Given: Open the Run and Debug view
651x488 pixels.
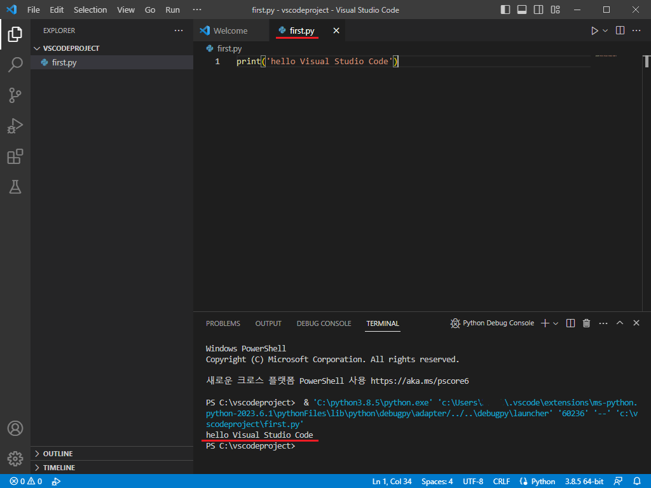Looking at the screenshot, I should 15,126.
